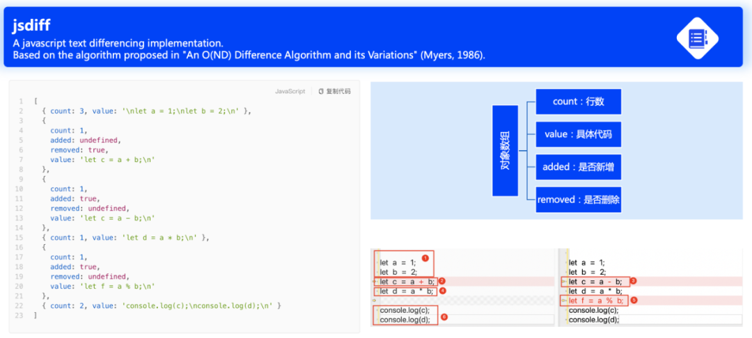The image size is (752, 338).
Task: Click the added 'let f = a % b;' line
Action: click(596, 300)
